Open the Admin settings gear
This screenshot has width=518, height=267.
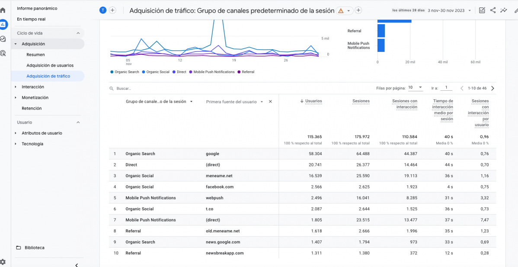pyautogui.click(x=3, y=262)
